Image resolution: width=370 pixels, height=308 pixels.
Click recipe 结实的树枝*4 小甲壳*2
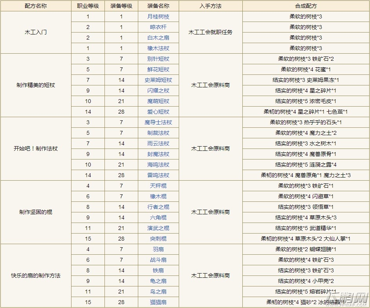point(306,281)
